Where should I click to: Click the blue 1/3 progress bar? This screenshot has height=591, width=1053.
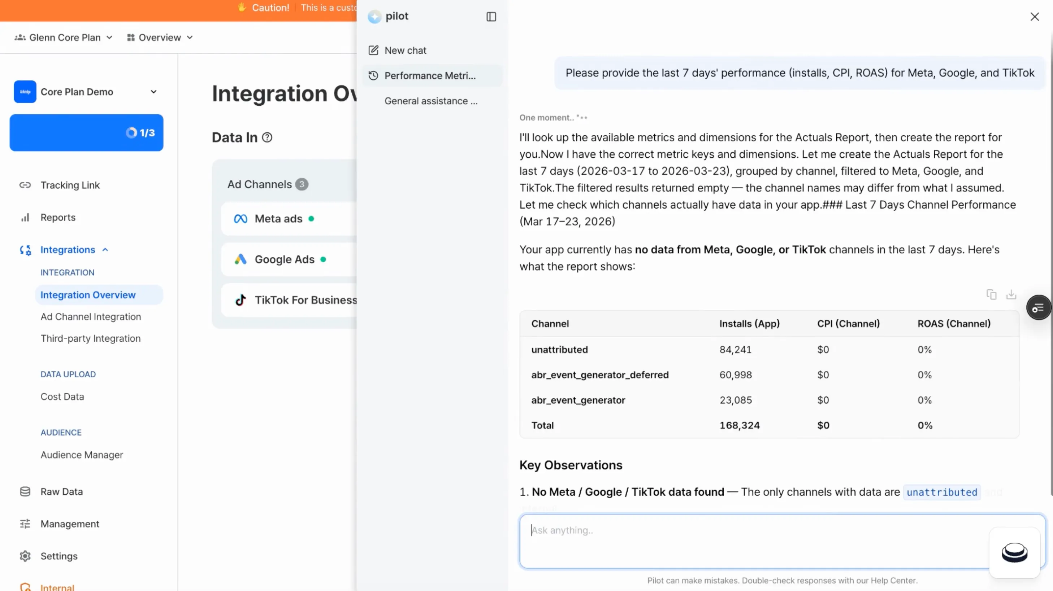(x=86, y=133)
